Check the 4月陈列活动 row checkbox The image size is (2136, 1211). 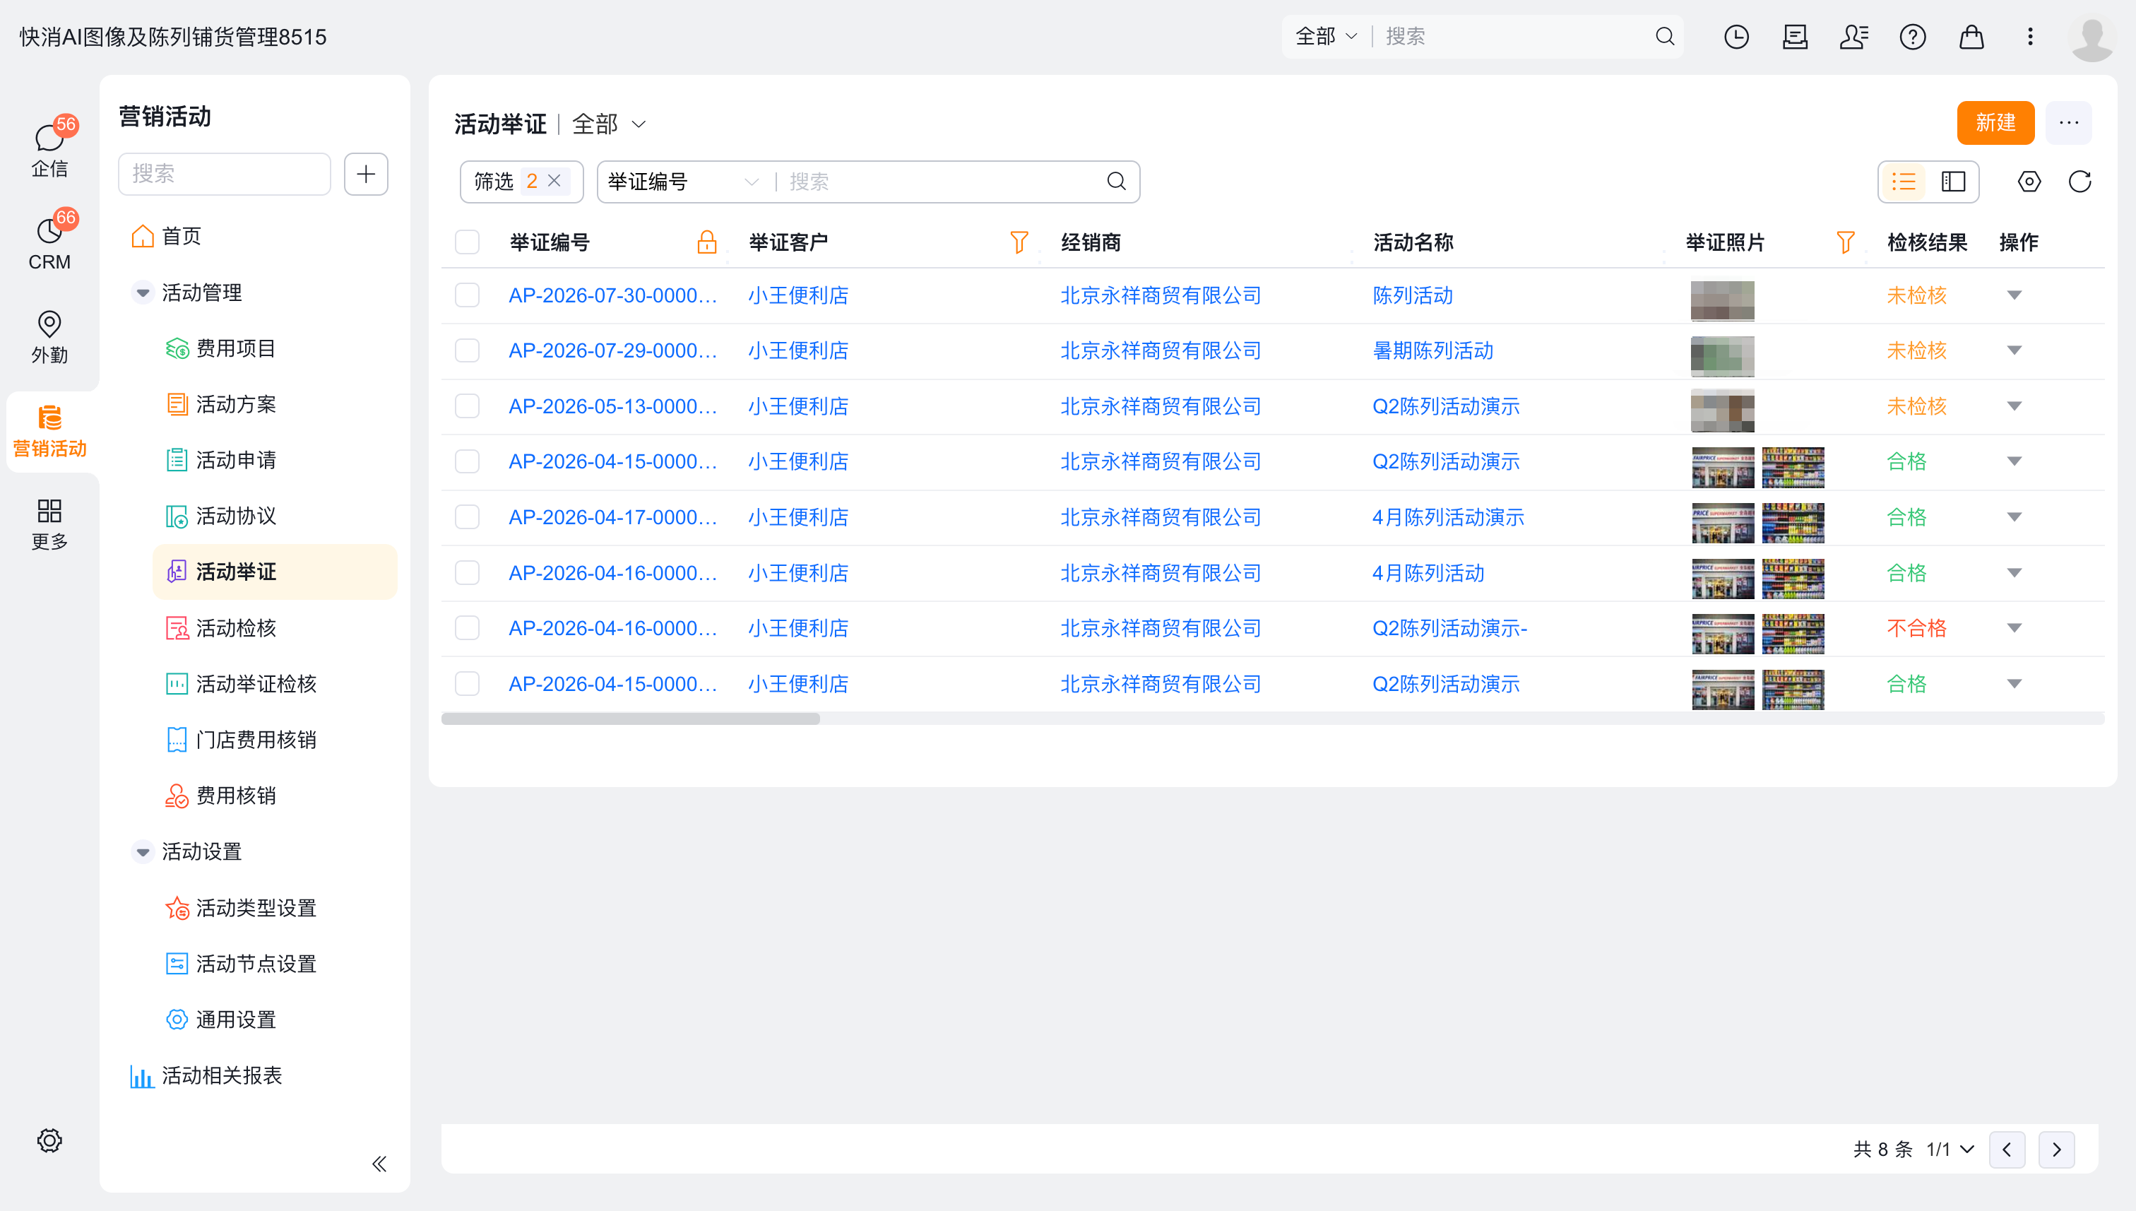[468, 573]
